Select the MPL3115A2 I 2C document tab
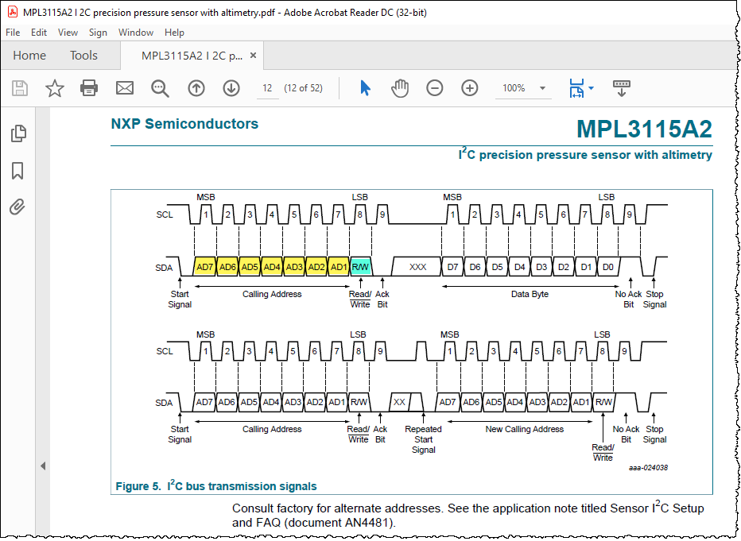 (192, 56)
